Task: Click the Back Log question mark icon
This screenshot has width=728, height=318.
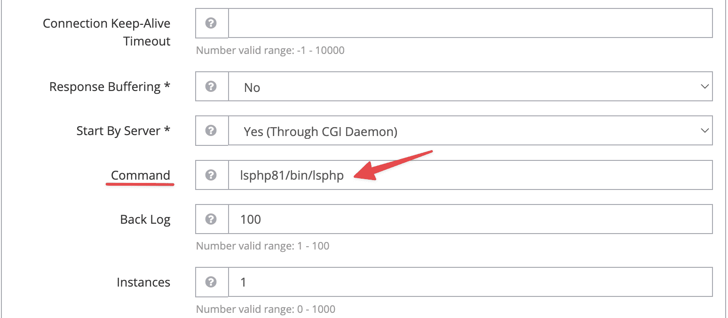Action: click(x=212, y=219)
